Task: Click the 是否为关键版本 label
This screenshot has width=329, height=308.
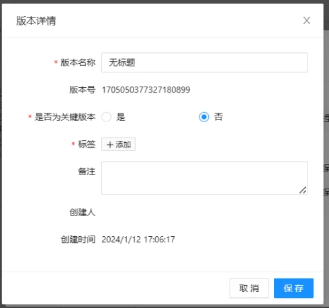Action: pyautogui.click(x=65, y=117)
